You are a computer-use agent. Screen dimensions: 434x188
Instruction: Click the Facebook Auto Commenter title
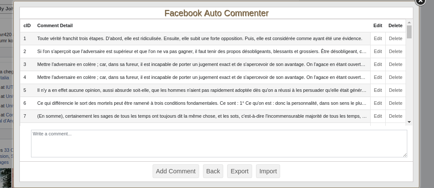pyautogui.click(x=216, y=13)
